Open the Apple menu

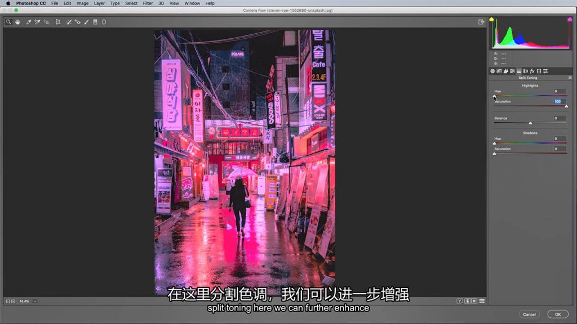pos(8,3)
